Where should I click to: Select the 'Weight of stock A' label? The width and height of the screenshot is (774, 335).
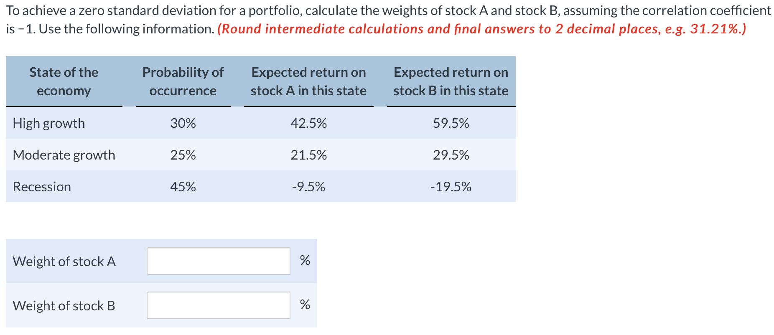click(65, 261)
